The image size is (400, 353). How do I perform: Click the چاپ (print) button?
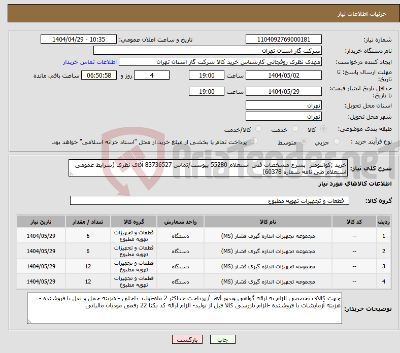(222, 339)
